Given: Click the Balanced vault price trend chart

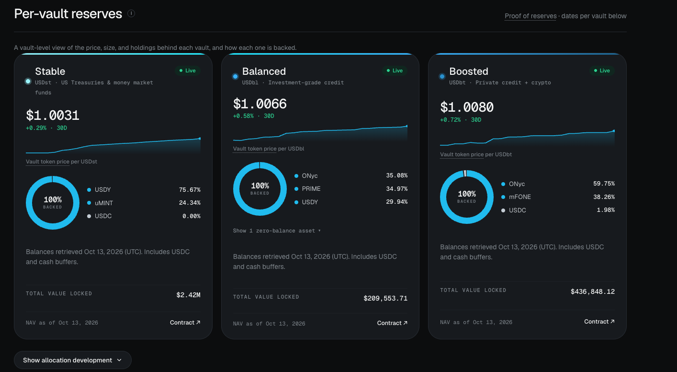Looking at the screenshot, I should pos(320,133).
